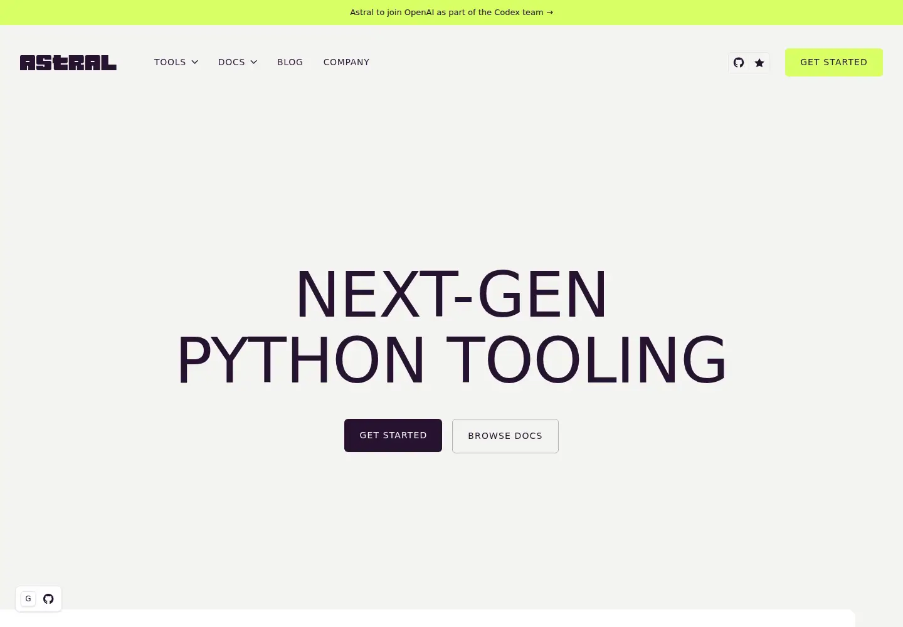This screenshot has width=903, height=627.
Task: Open the DOCS navigation menu
Action: pyautogui.click(x=238, y=62)
